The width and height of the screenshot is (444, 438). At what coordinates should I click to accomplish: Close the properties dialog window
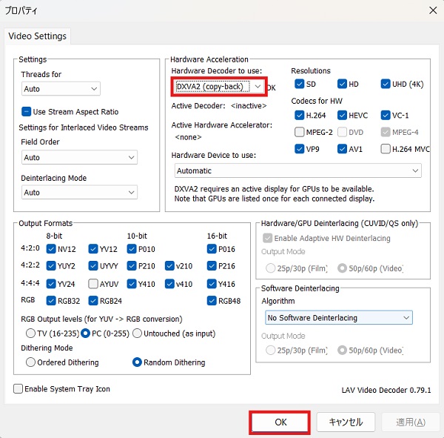click(432, 10)
